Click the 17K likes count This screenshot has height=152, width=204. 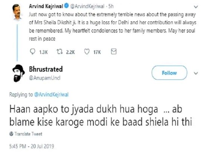[x=97, y=52]
